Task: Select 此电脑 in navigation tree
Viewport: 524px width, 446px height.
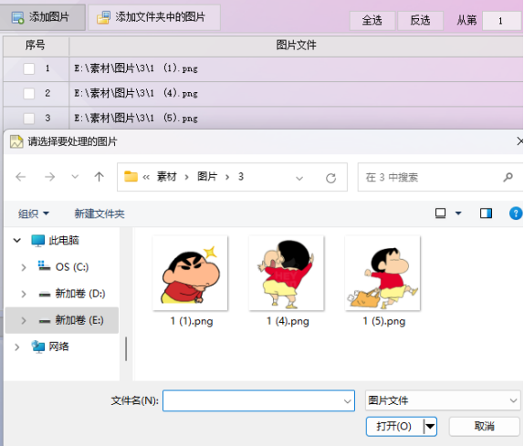Action: (55, 241)
